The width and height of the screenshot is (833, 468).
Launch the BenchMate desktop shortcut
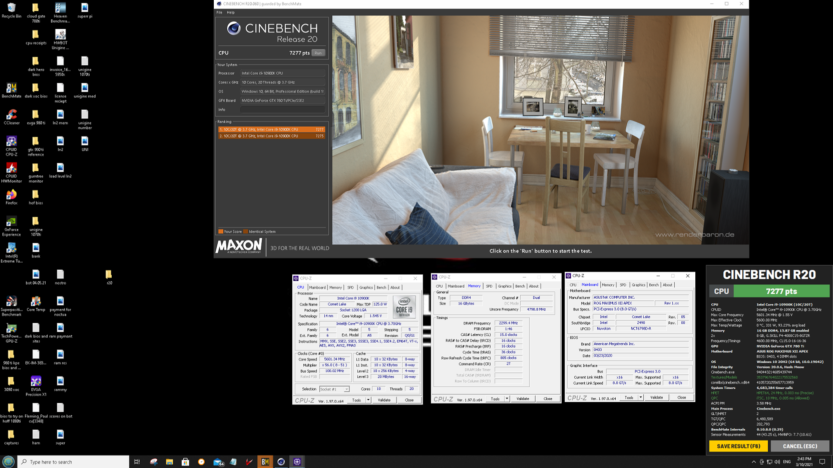12,90
